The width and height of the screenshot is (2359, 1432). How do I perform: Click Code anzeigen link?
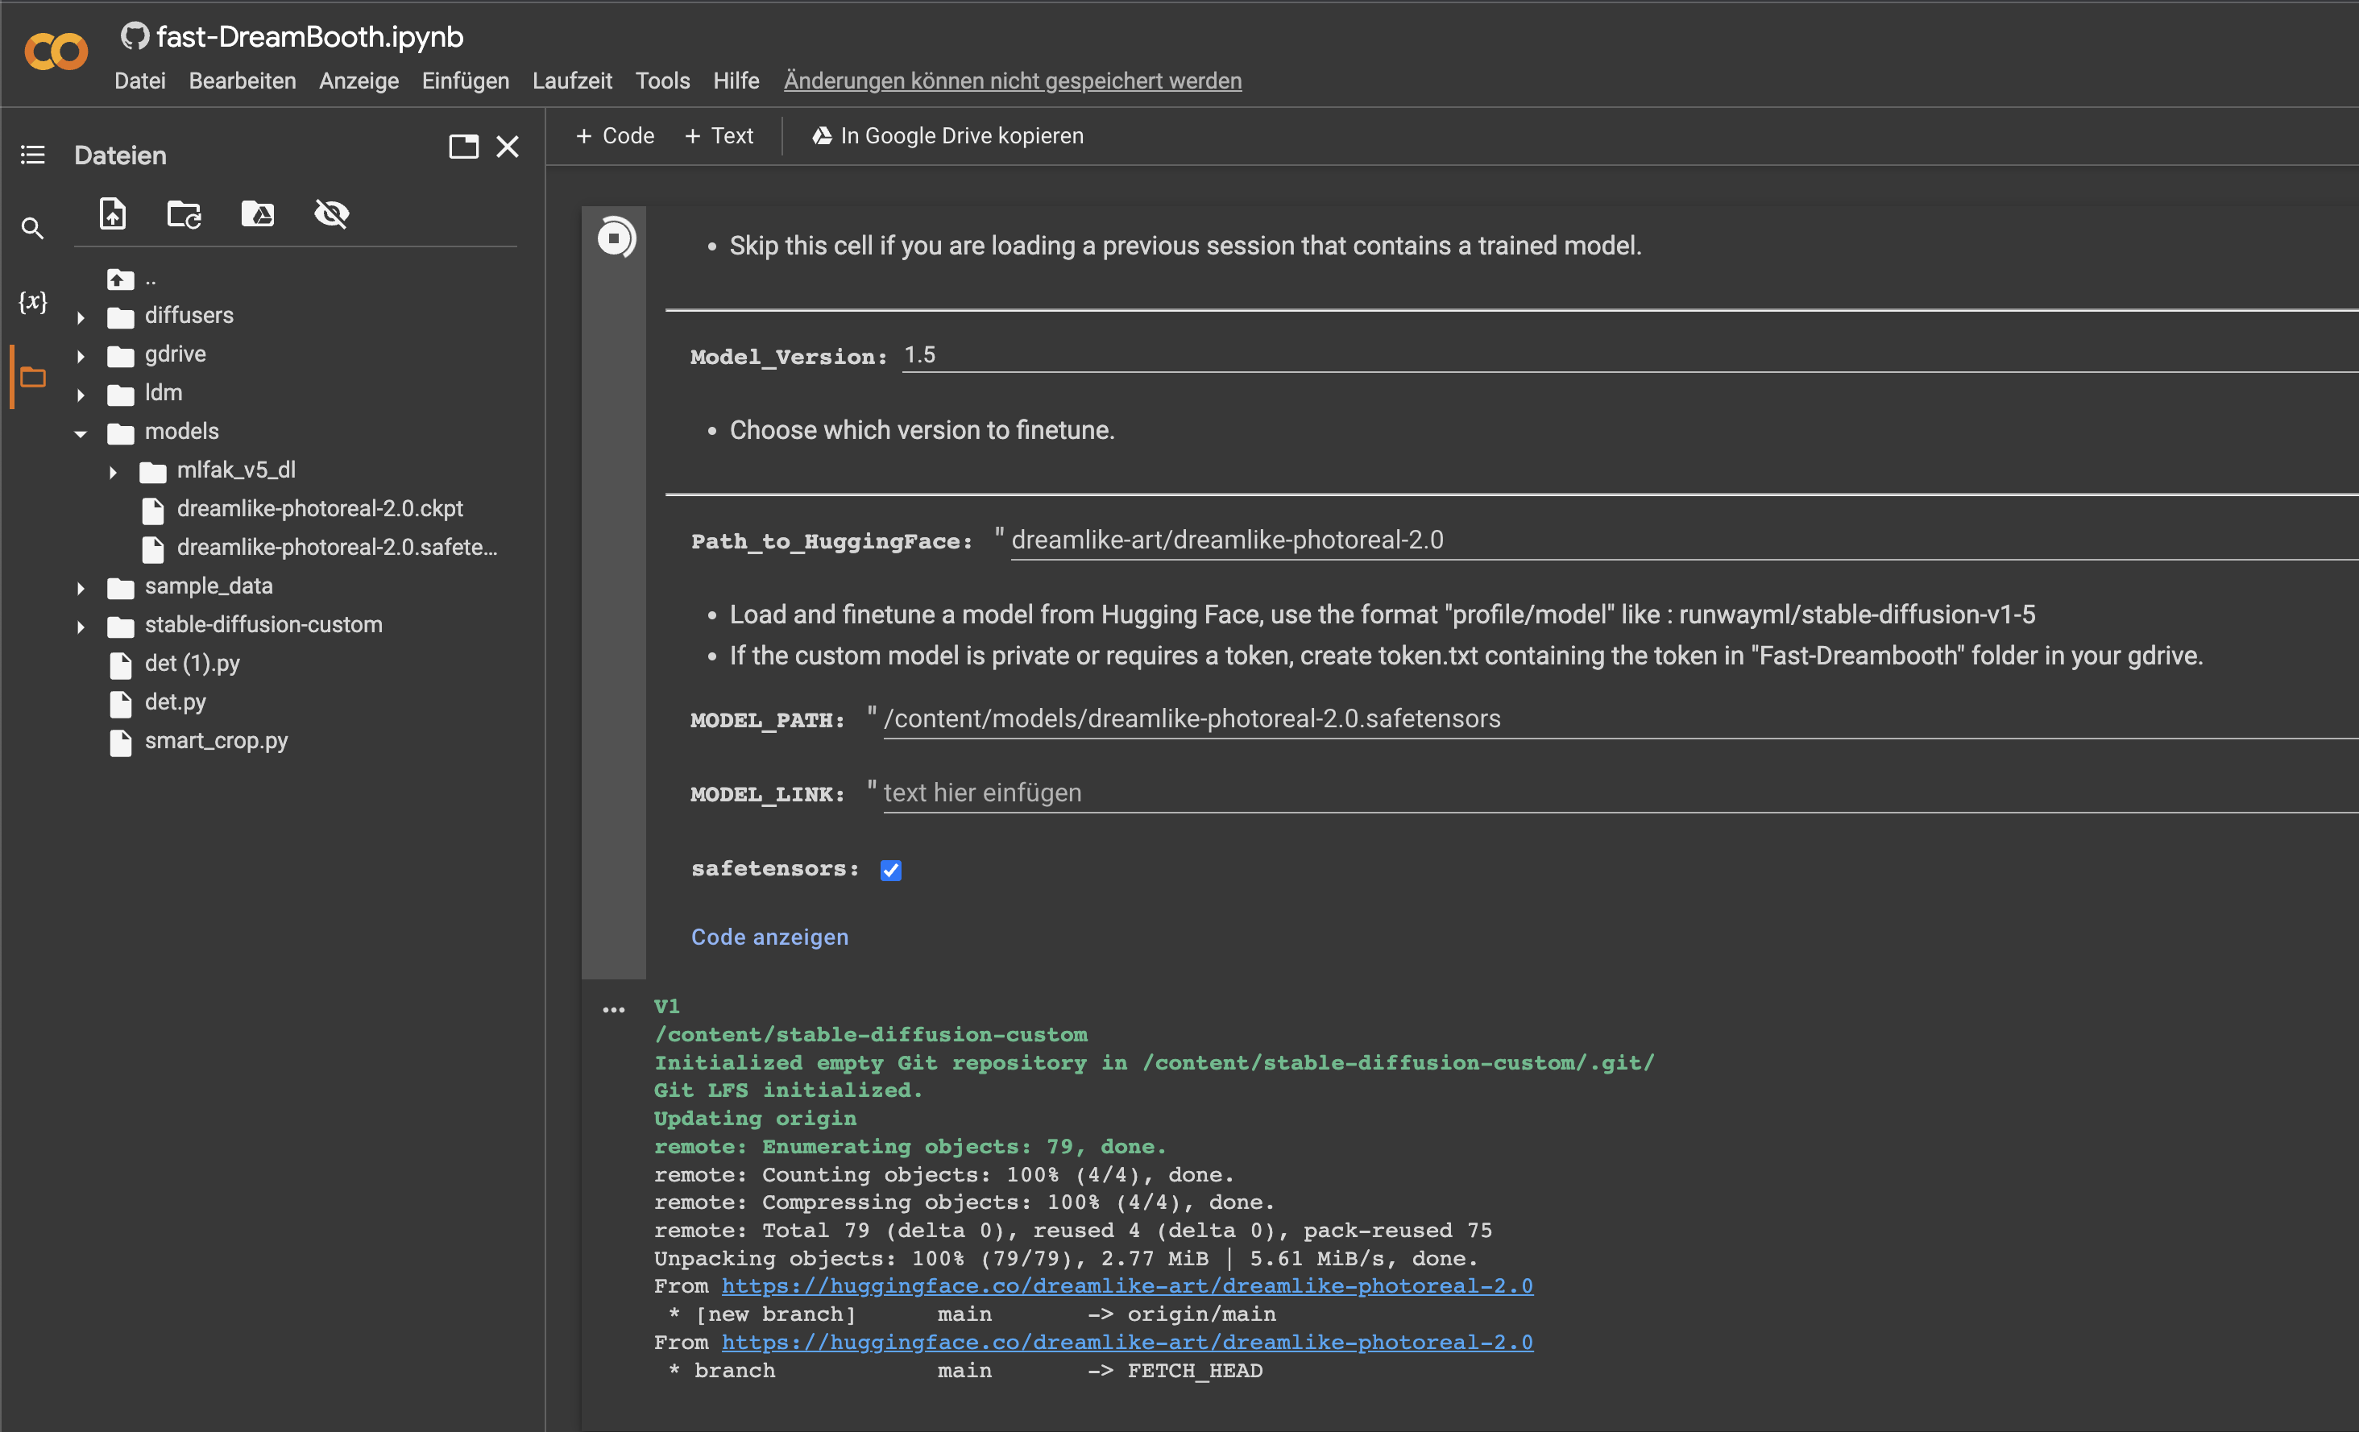(769, 937)
